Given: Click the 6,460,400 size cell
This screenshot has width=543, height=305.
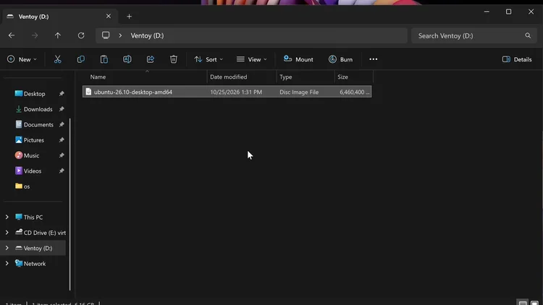Looking at the screenshot, I should 354,92.
